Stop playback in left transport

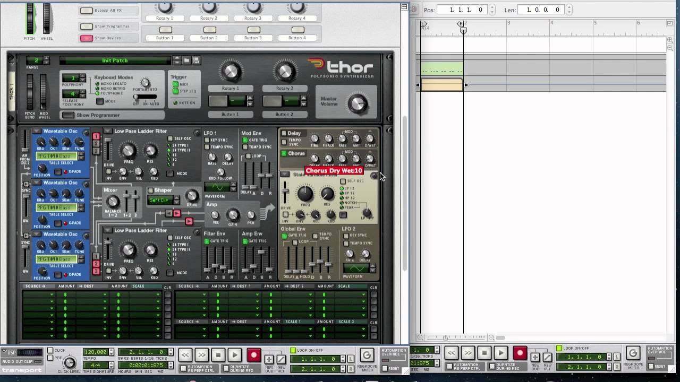218,355
